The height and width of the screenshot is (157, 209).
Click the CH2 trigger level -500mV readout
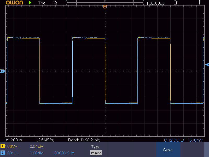pos(183,140)
